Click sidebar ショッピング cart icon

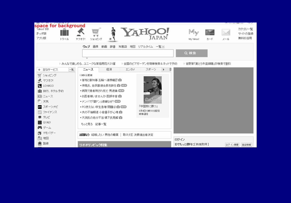(x=40, y=75)
